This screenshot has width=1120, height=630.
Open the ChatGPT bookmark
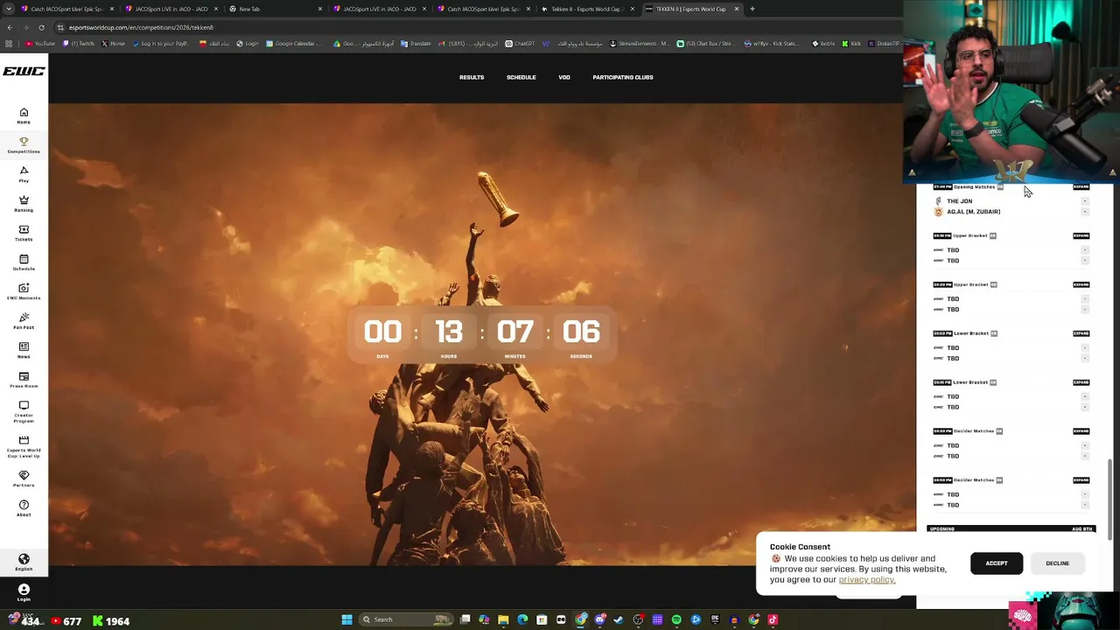click(521, 44)
